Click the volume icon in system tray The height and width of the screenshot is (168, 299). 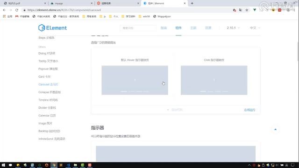tap(277, 165)
